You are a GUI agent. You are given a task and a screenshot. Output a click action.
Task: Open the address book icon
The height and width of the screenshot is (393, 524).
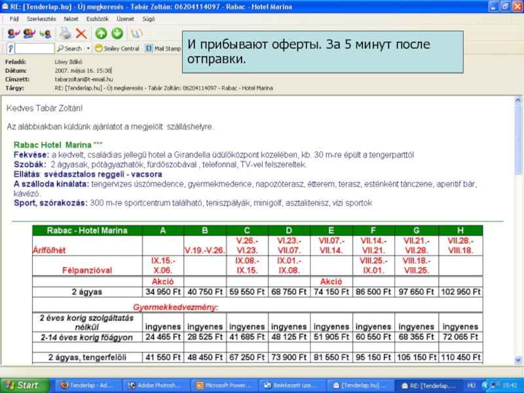tap(136, 33)
